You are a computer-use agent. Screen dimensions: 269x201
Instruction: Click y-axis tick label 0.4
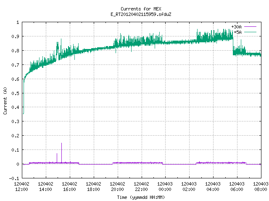coord(15,107)
